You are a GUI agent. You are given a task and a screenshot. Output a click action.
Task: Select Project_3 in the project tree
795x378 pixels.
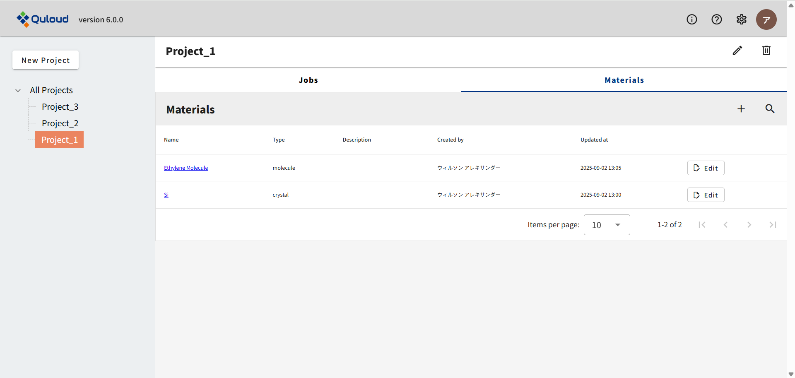60,107
